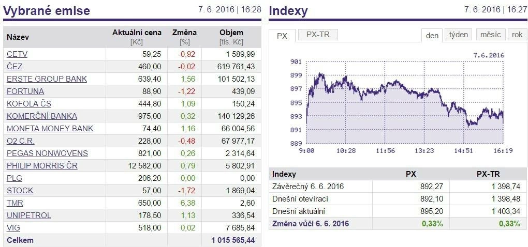
Task: Click MONETA MONEY BANK link
Action: 50,129
